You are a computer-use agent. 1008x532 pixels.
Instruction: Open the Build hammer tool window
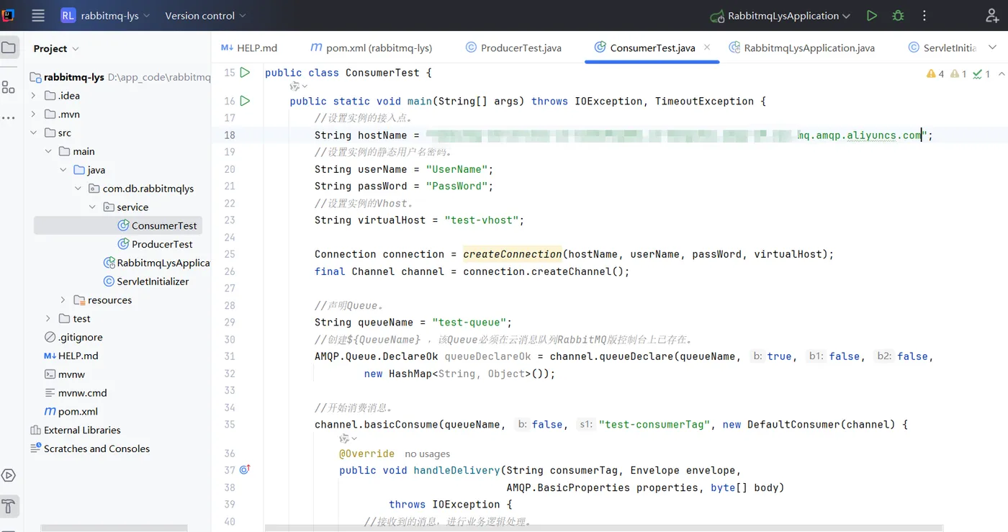click(x=9, y=505)
